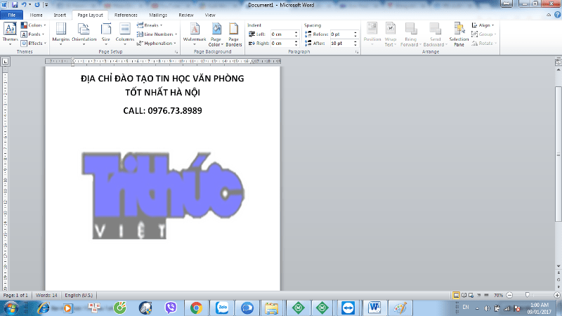562x316 pixels.
Task: Open the Watermark gallery
Action: pos(195,34)
